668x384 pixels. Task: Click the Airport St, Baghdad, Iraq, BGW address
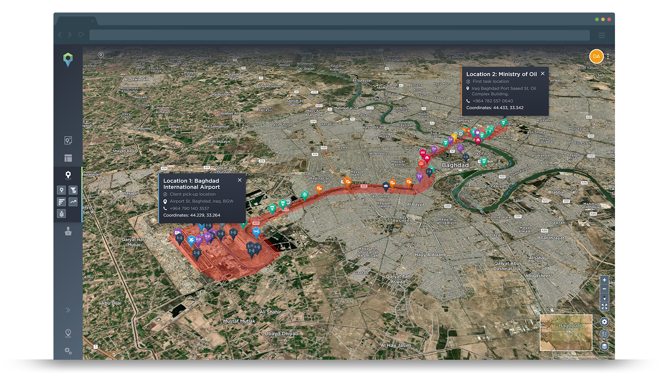[201, 201]
